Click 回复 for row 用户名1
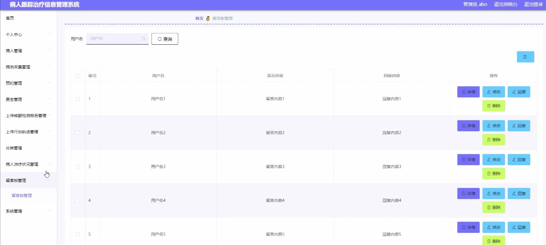 519,92
